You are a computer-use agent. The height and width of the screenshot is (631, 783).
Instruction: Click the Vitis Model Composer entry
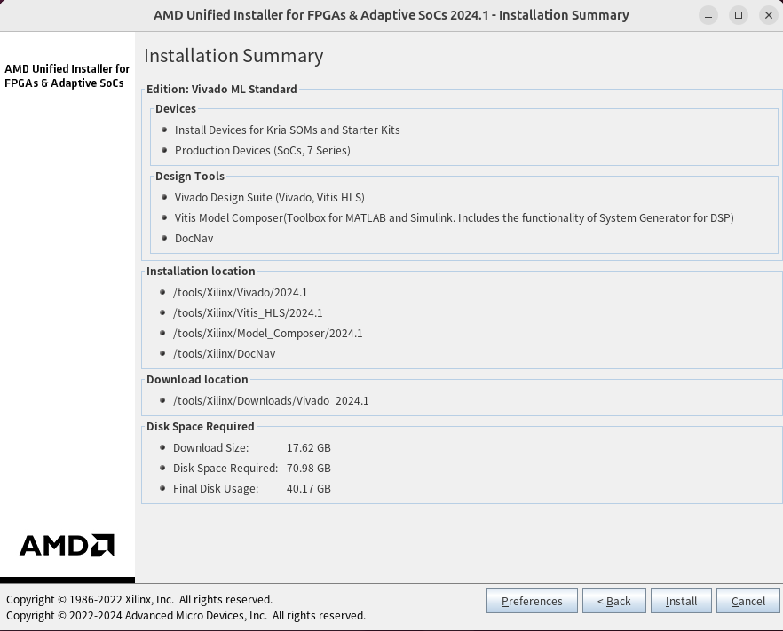click(454, 217)
